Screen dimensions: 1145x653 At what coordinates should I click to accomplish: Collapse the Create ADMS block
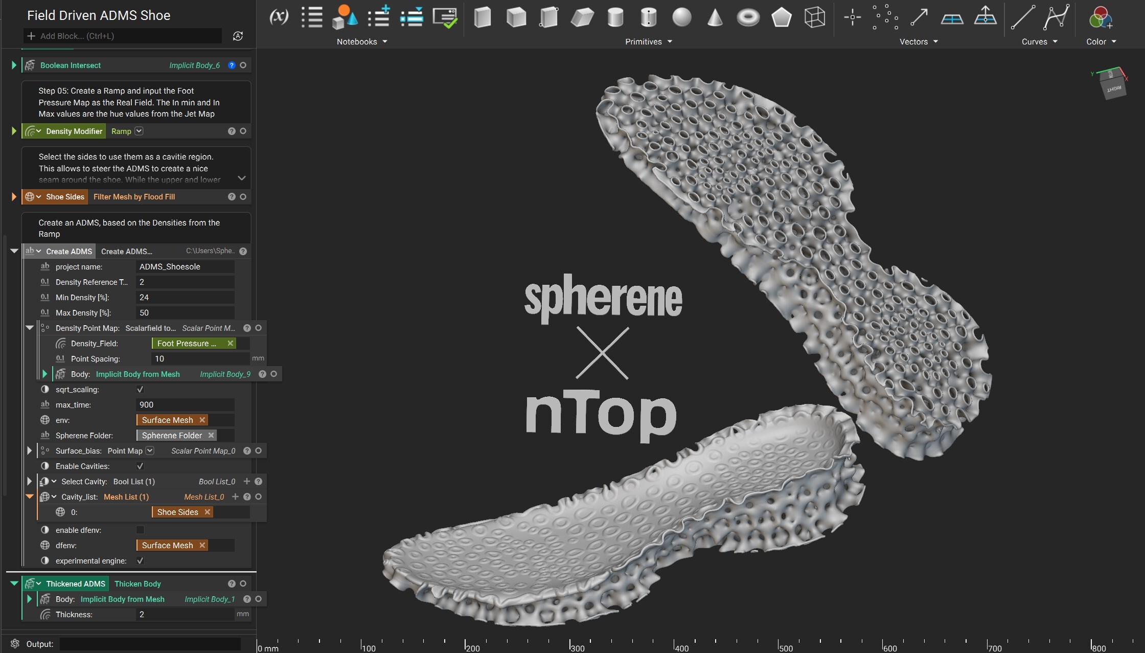coord(14,251)
